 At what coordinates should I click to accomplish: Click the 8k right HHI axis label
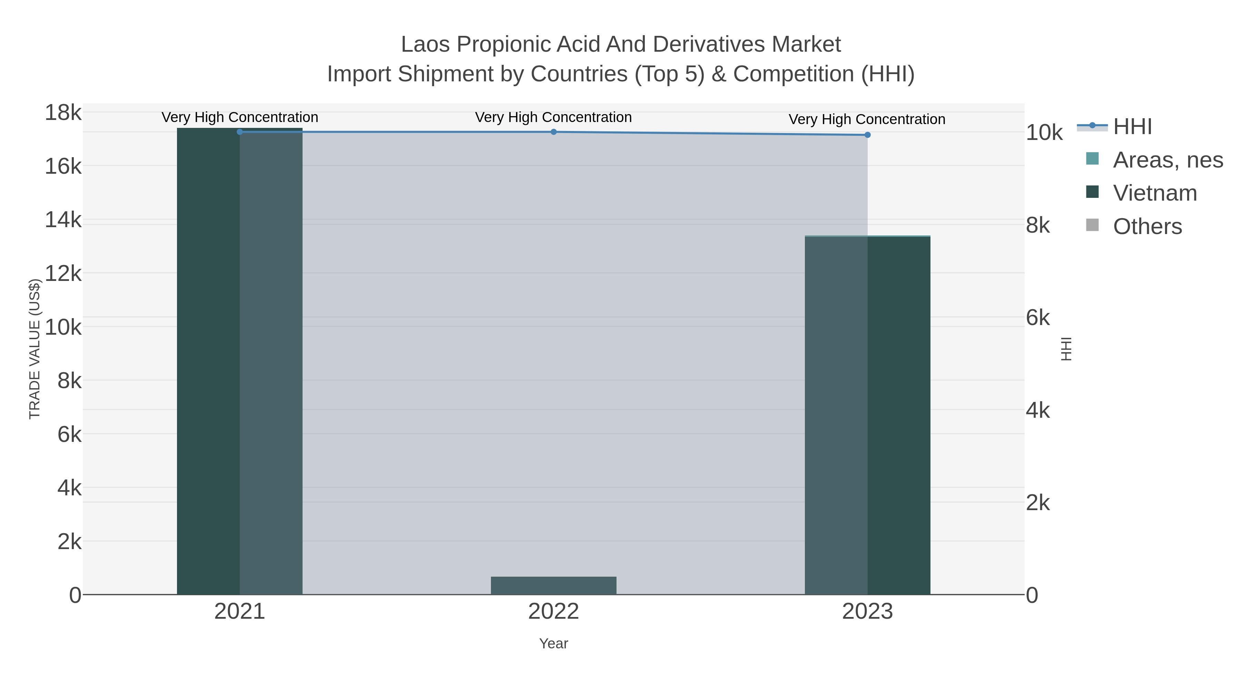(1038, 225)
